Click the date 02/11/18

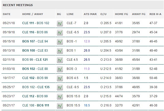9,60
